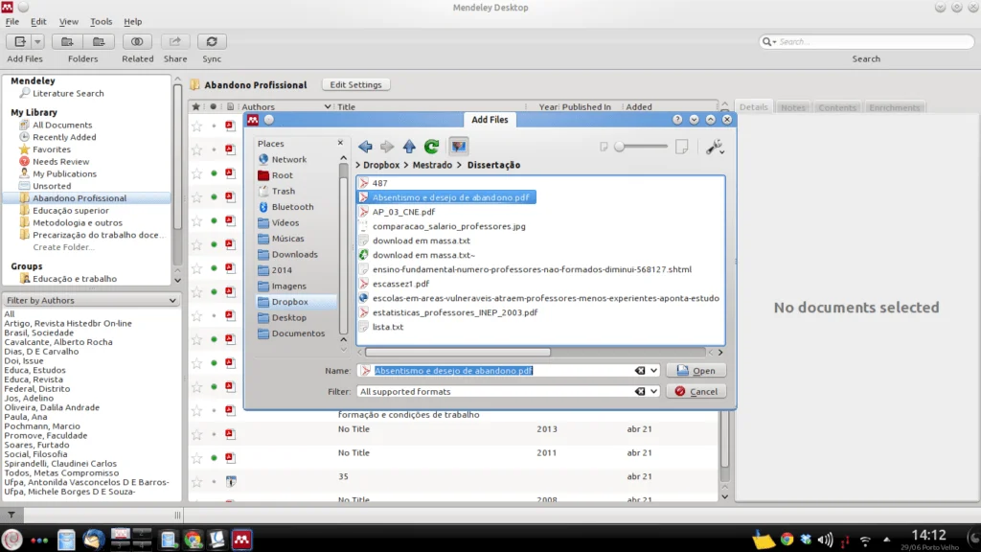
Task: Click the reload icon in the file dialog
Action: [431, 147]
